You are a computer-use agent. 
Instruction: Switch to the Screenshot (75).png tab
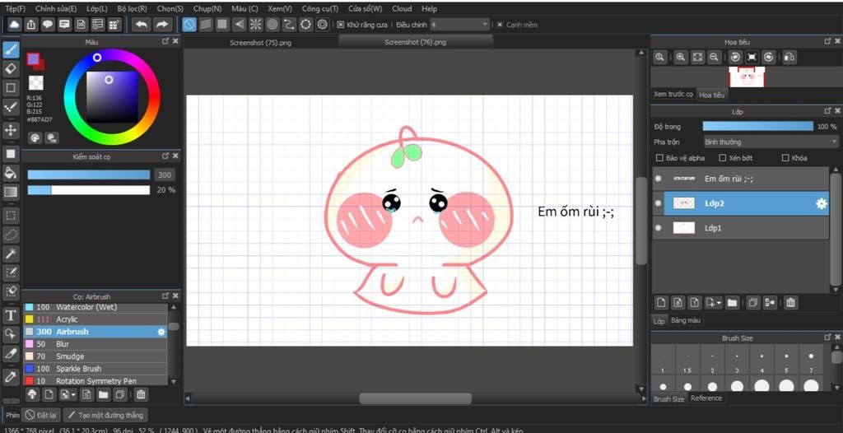click(x=260, y=42)
